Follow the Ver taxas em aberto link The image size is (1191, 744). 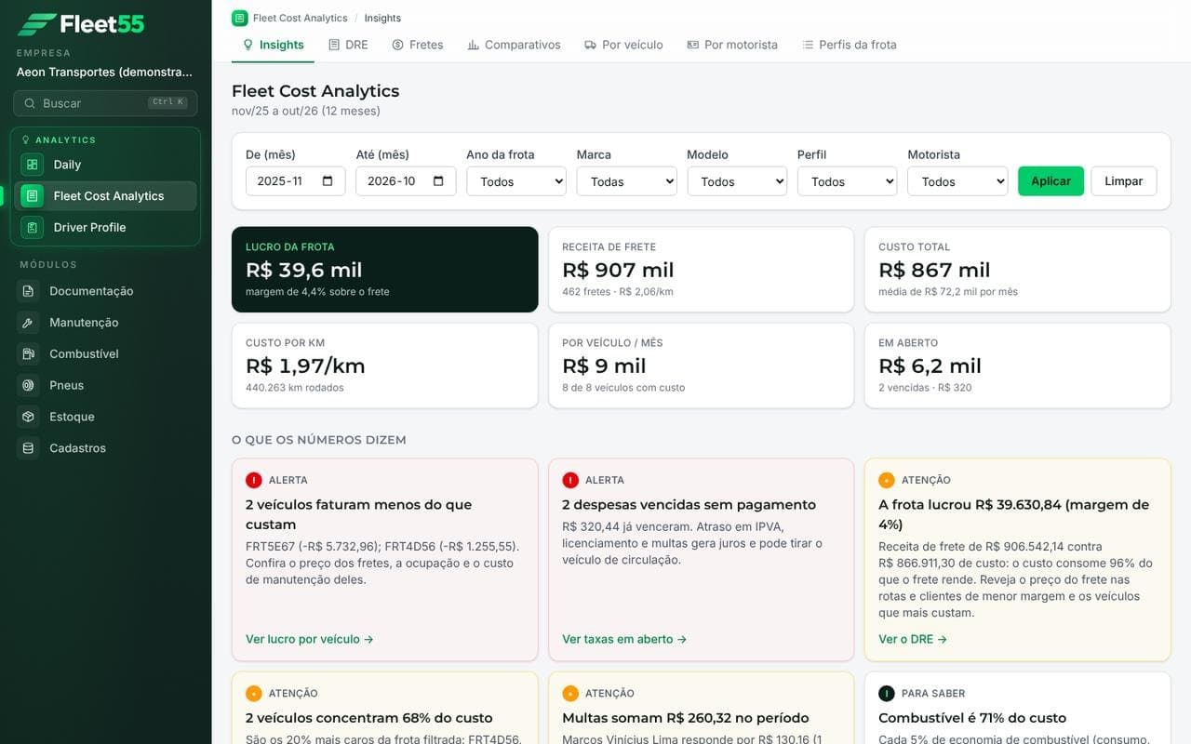624,639
